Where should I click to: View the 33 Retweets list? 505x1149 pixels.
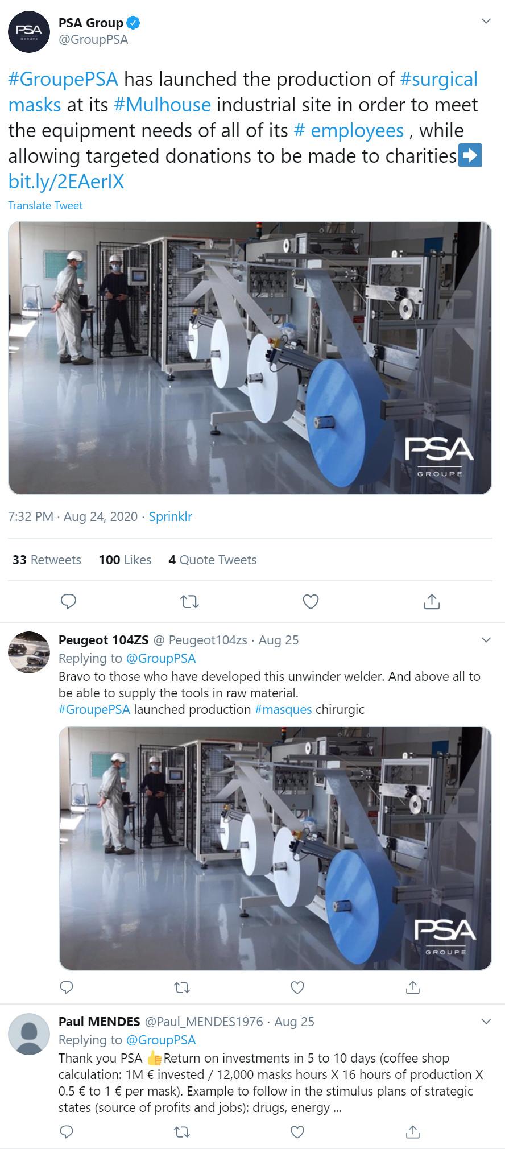pos(47,560)
